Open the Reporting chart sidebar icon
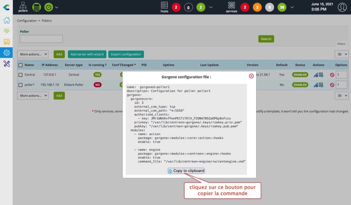The width and height of the screenshot is (351, 205). click(x=6, y=42)
